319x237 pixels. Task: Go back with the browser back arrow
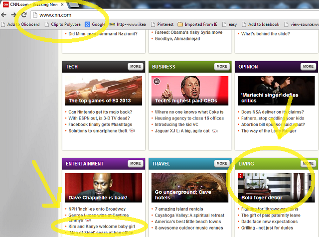tap(3, 15)
